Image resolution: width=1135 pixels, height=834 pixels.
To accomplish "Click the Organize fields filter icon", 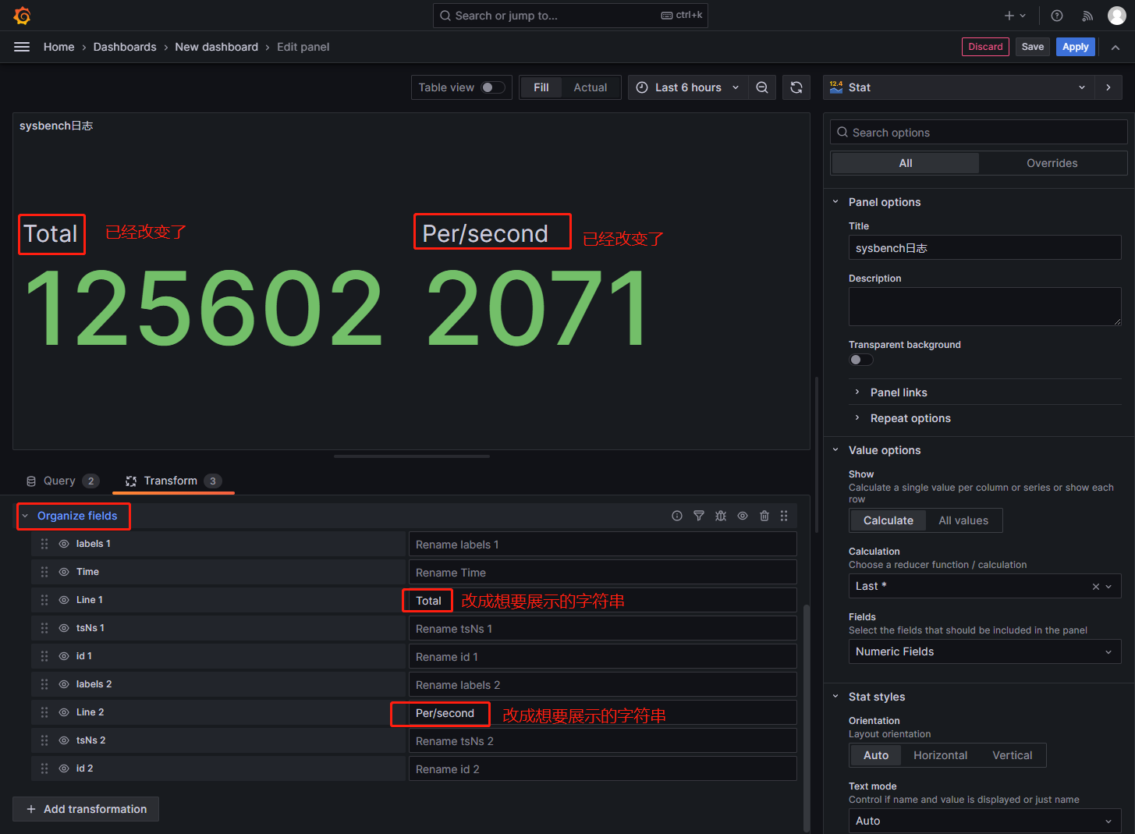I will click(x=699, y=516).
